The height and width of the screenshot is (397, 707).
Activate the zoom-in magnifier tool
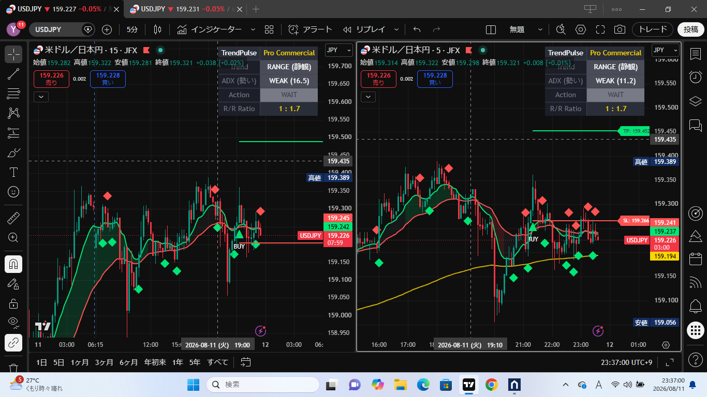coord(13,237)
